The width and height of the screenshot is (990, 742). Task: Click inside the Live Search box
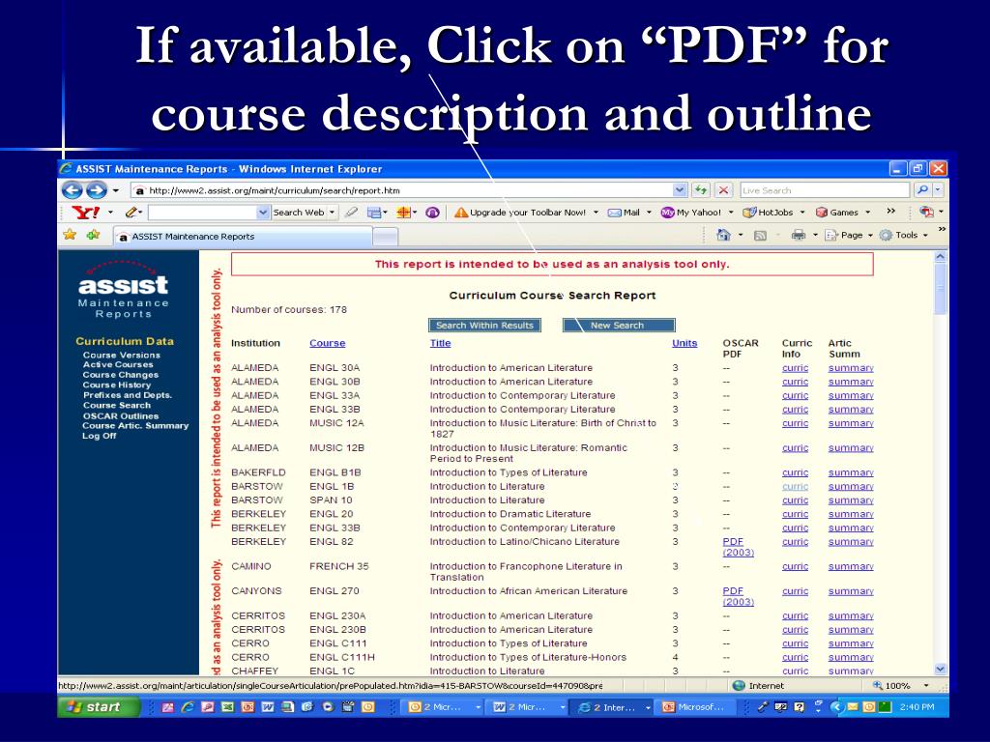pos(825,190)
